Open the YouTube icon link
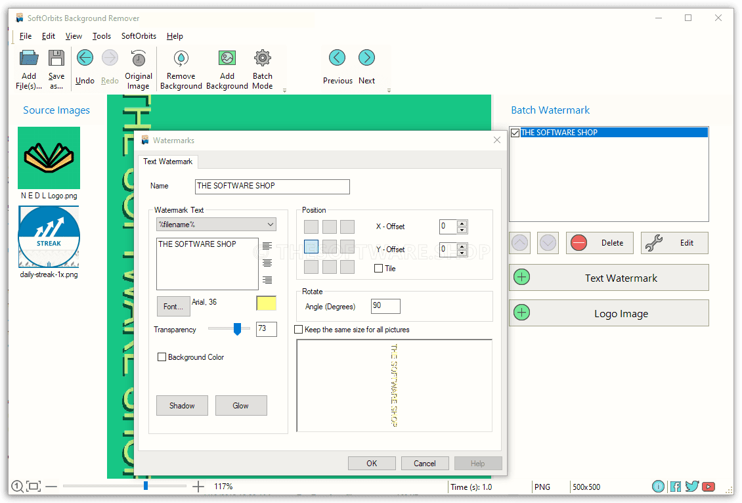 (709, 487)
